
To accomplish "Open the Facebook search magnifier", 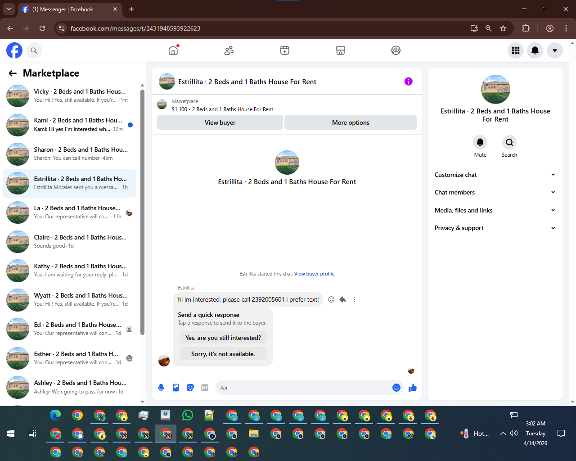I will 34,50.
